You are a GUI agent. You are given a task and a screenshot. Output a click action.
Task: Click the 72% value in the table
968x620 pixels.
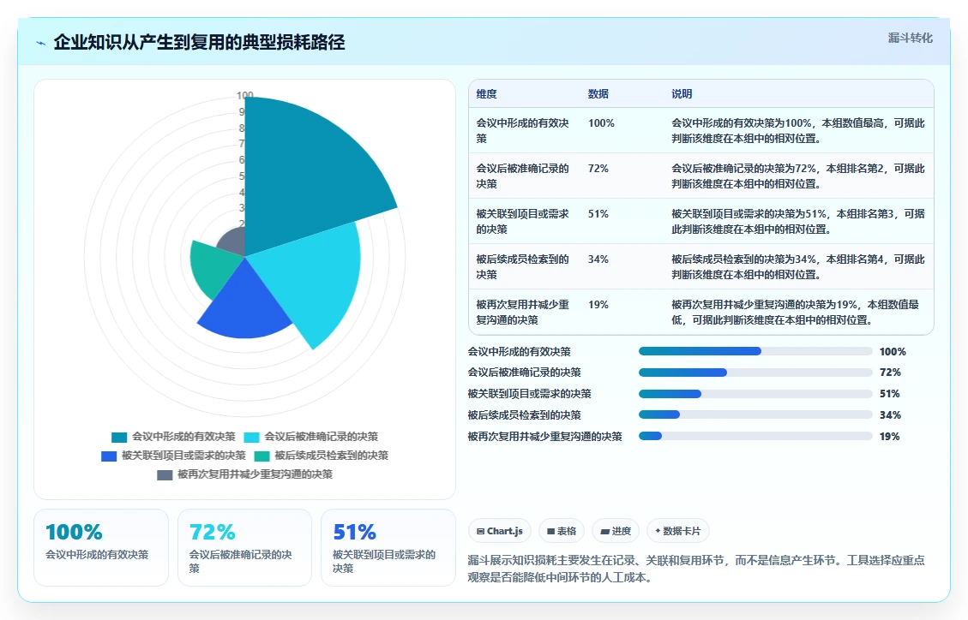(598, 168)
